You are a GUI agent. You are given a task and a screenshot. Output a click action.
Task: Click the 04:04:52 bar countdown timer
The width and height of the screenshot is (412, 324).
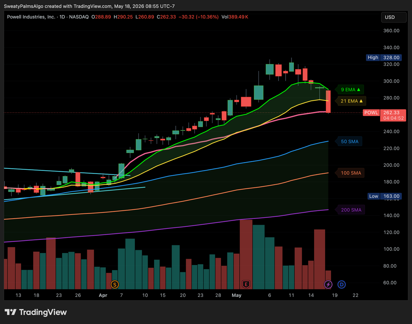[392, 118]
